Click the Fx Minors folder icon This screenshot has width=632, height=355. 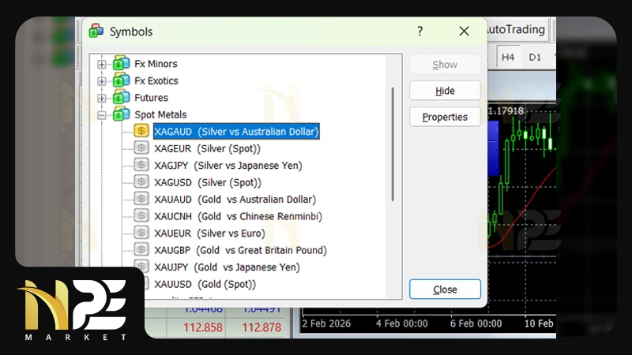click(122, 64)
